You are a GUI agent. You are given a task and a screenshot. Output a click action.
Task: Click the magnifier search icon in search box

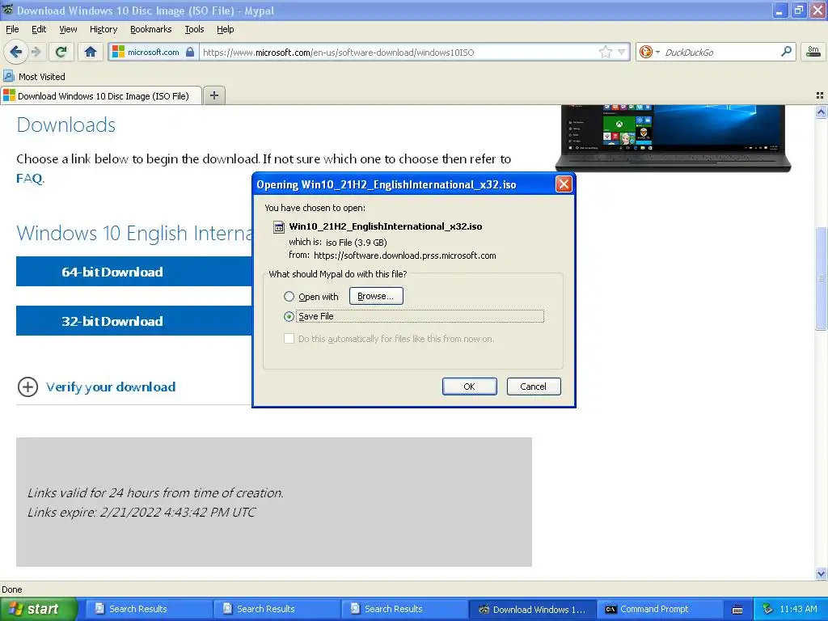(x=786, y=52)
